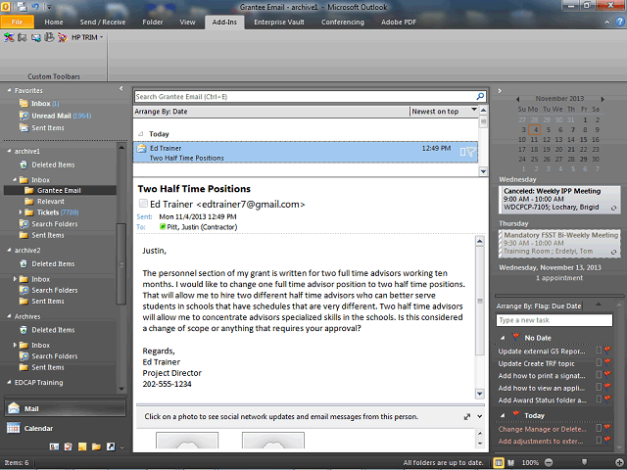Collapse the archive1 mailbox tree
The image size is (627, 470).
click(9, 151)
